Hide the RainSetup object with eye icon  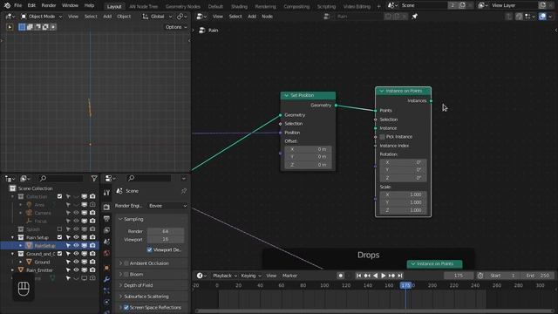click(x=76, y=246)
